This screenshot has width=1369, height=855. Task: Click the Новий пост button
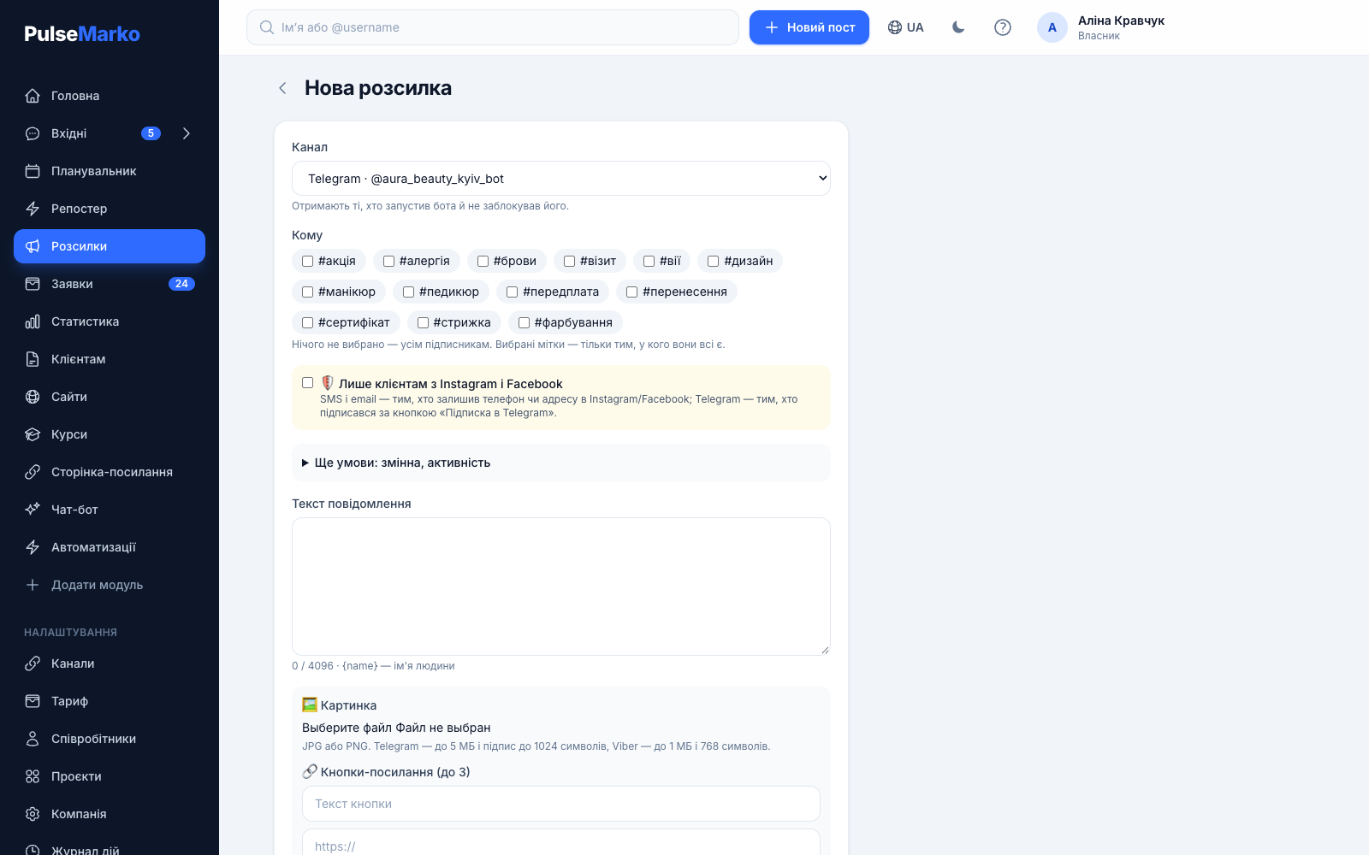[809, 27]
